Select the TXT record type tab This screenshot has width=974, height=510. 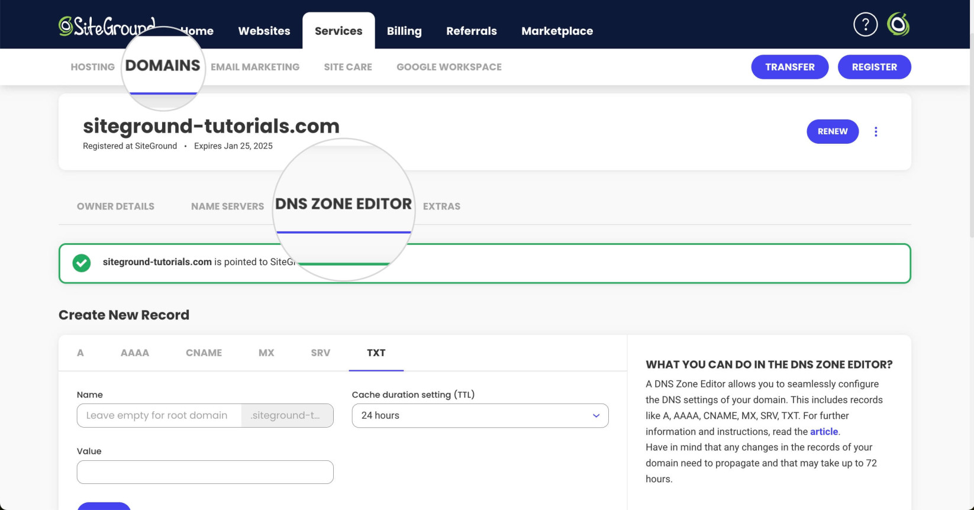tap(376, 353)
